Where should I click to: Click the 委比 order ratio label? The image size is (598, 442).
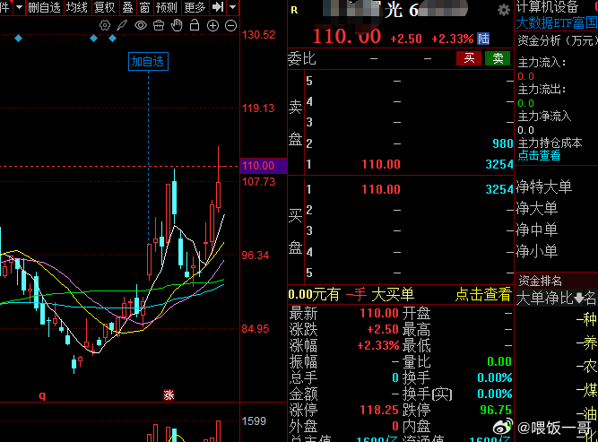pyautogui.click(x=301, y=59)
